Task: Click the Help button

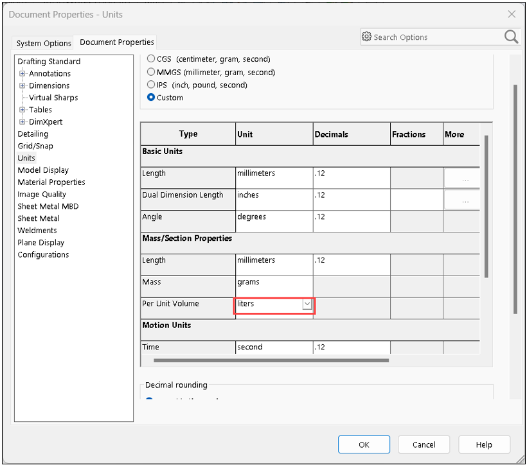Action: [x=484, y=444]
